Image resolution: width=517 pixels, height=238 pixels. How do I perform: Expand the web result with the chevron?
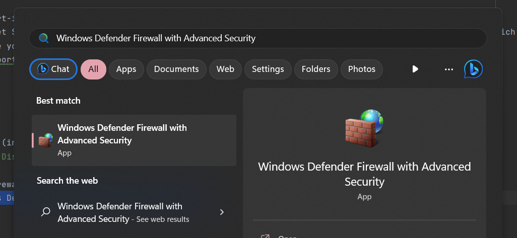click(x=222, y=212)
